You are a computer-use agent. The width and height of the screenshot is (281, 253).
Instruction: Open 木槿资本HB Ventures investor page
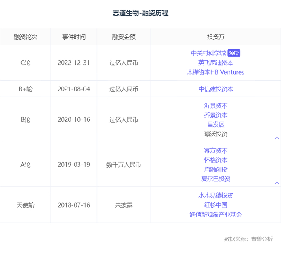tap(216, 72)
